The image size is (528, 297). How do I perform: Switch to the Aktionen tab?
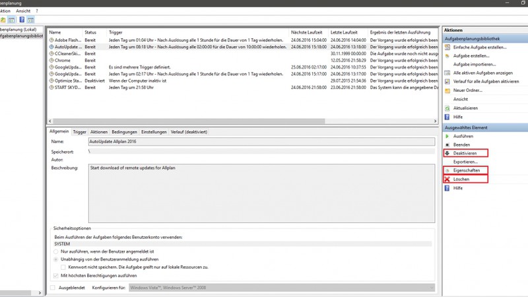[98, 132]
